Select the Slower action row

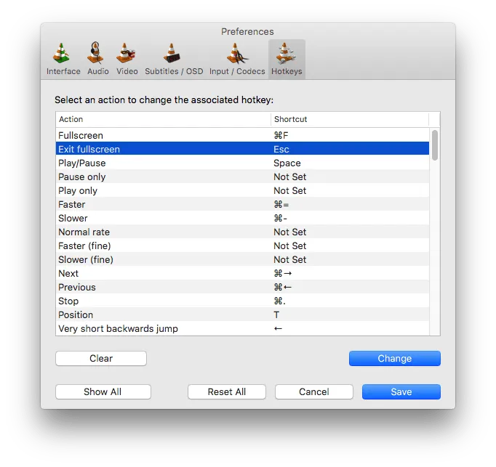point(242,218)
